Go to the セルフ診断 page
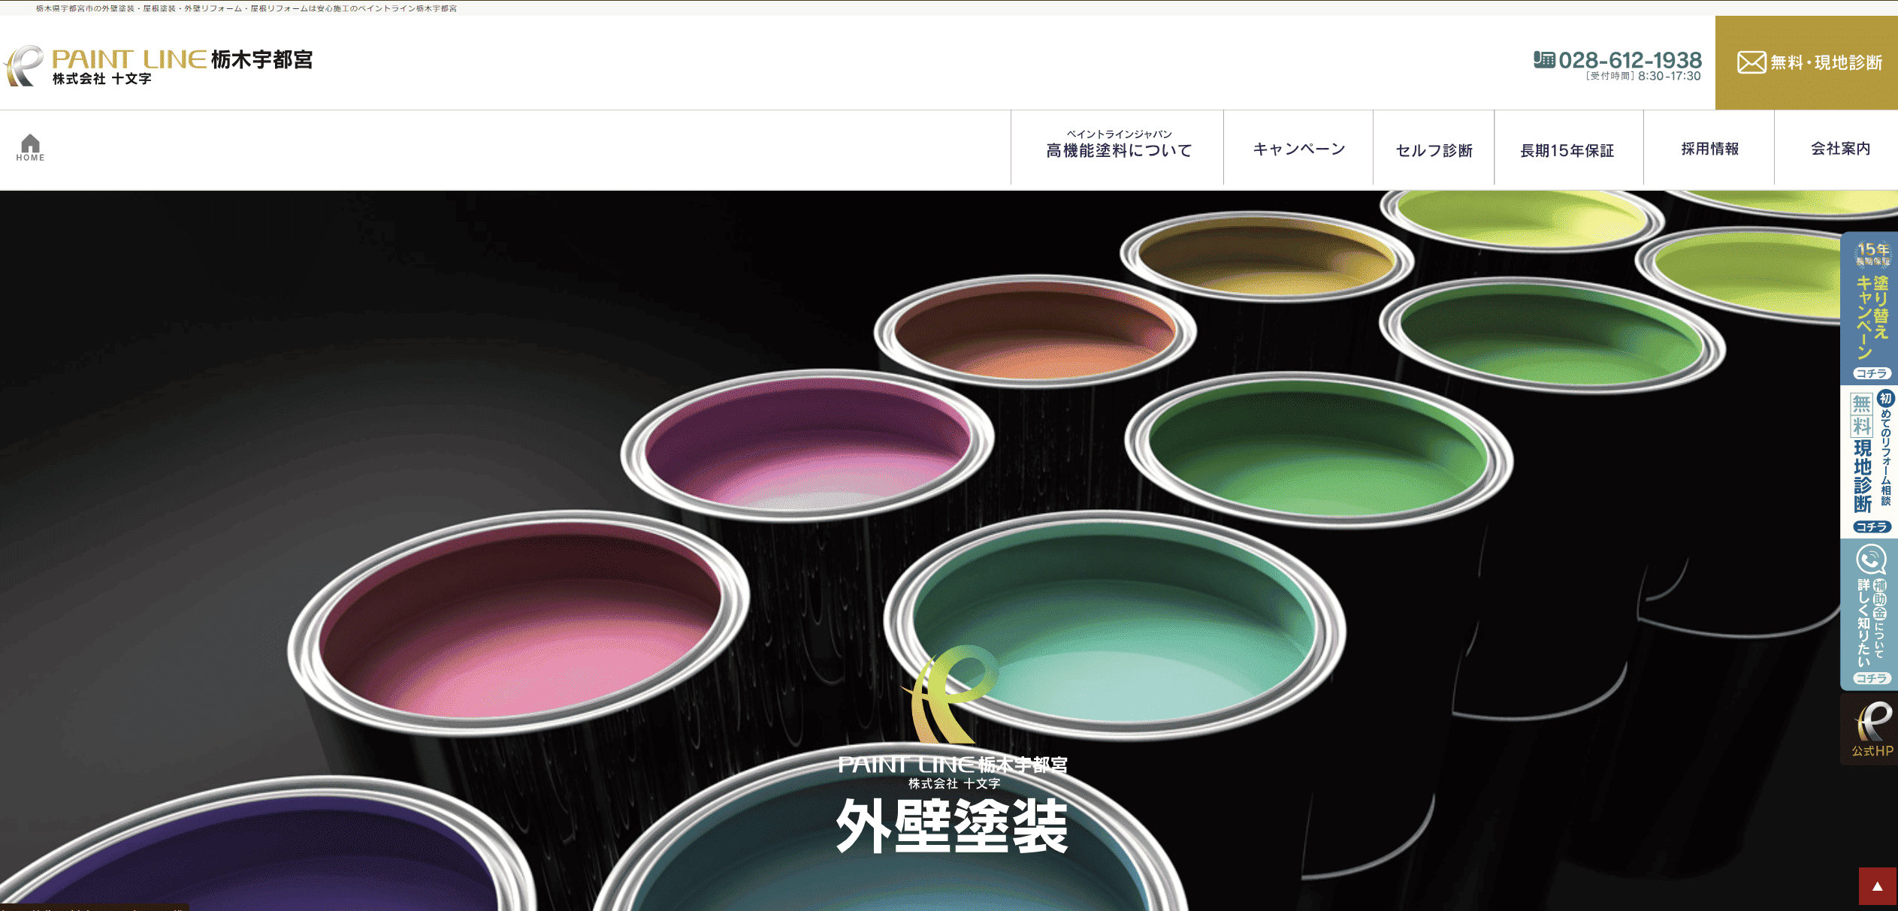 (1434, 149)
